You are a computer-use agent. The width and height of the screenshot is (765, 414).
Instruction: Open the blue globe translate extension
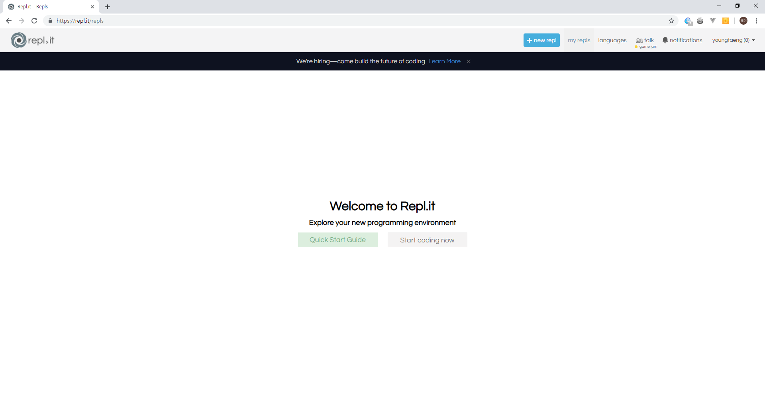pyautogui.click(x=688, y=21)
